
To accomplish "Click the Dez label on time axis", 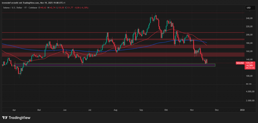I will pyautogui.click(x=216, y=110).
